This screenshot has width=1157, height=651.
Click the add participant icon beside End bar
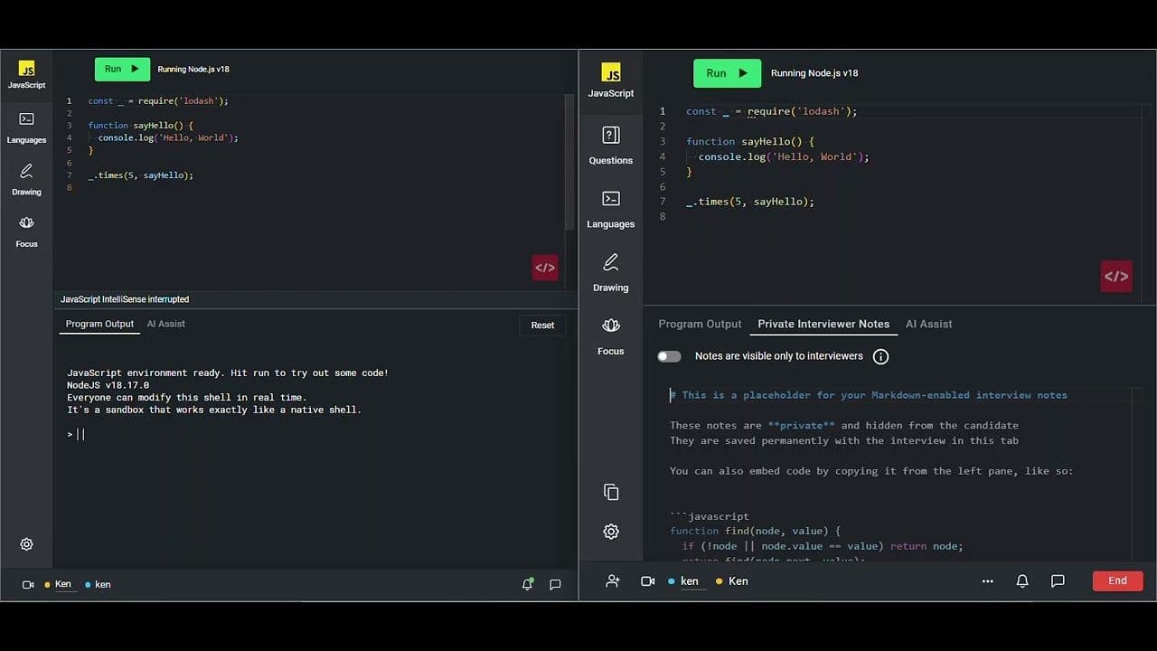pyautogui.click(x=613, y=581)
